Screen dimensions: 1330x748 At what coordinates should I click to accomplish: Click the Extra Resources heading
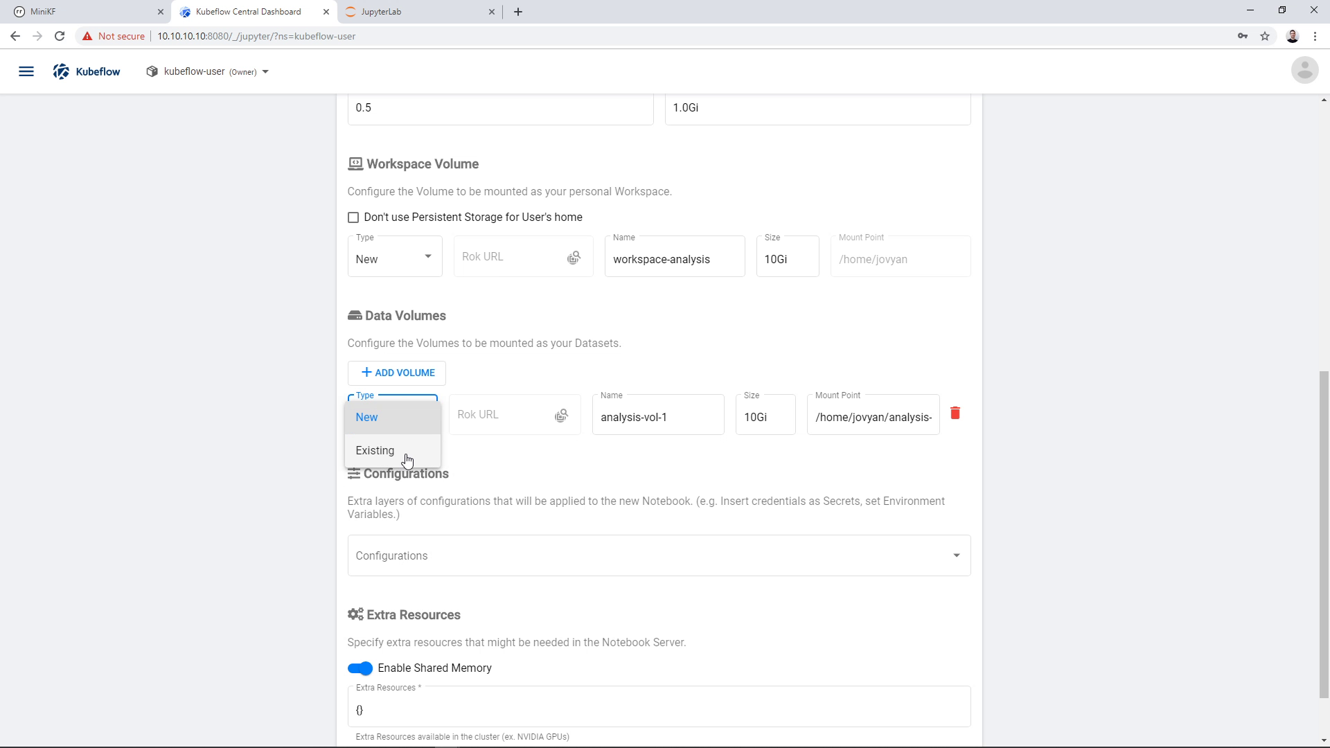click(405, 615)
